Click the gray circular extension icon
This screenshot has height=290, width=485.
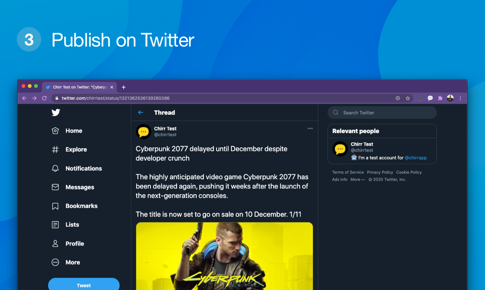tap(420, 98)
